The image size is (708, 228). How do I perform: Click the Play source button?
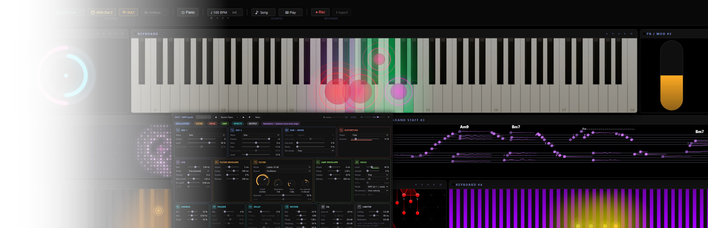point(291,13)
